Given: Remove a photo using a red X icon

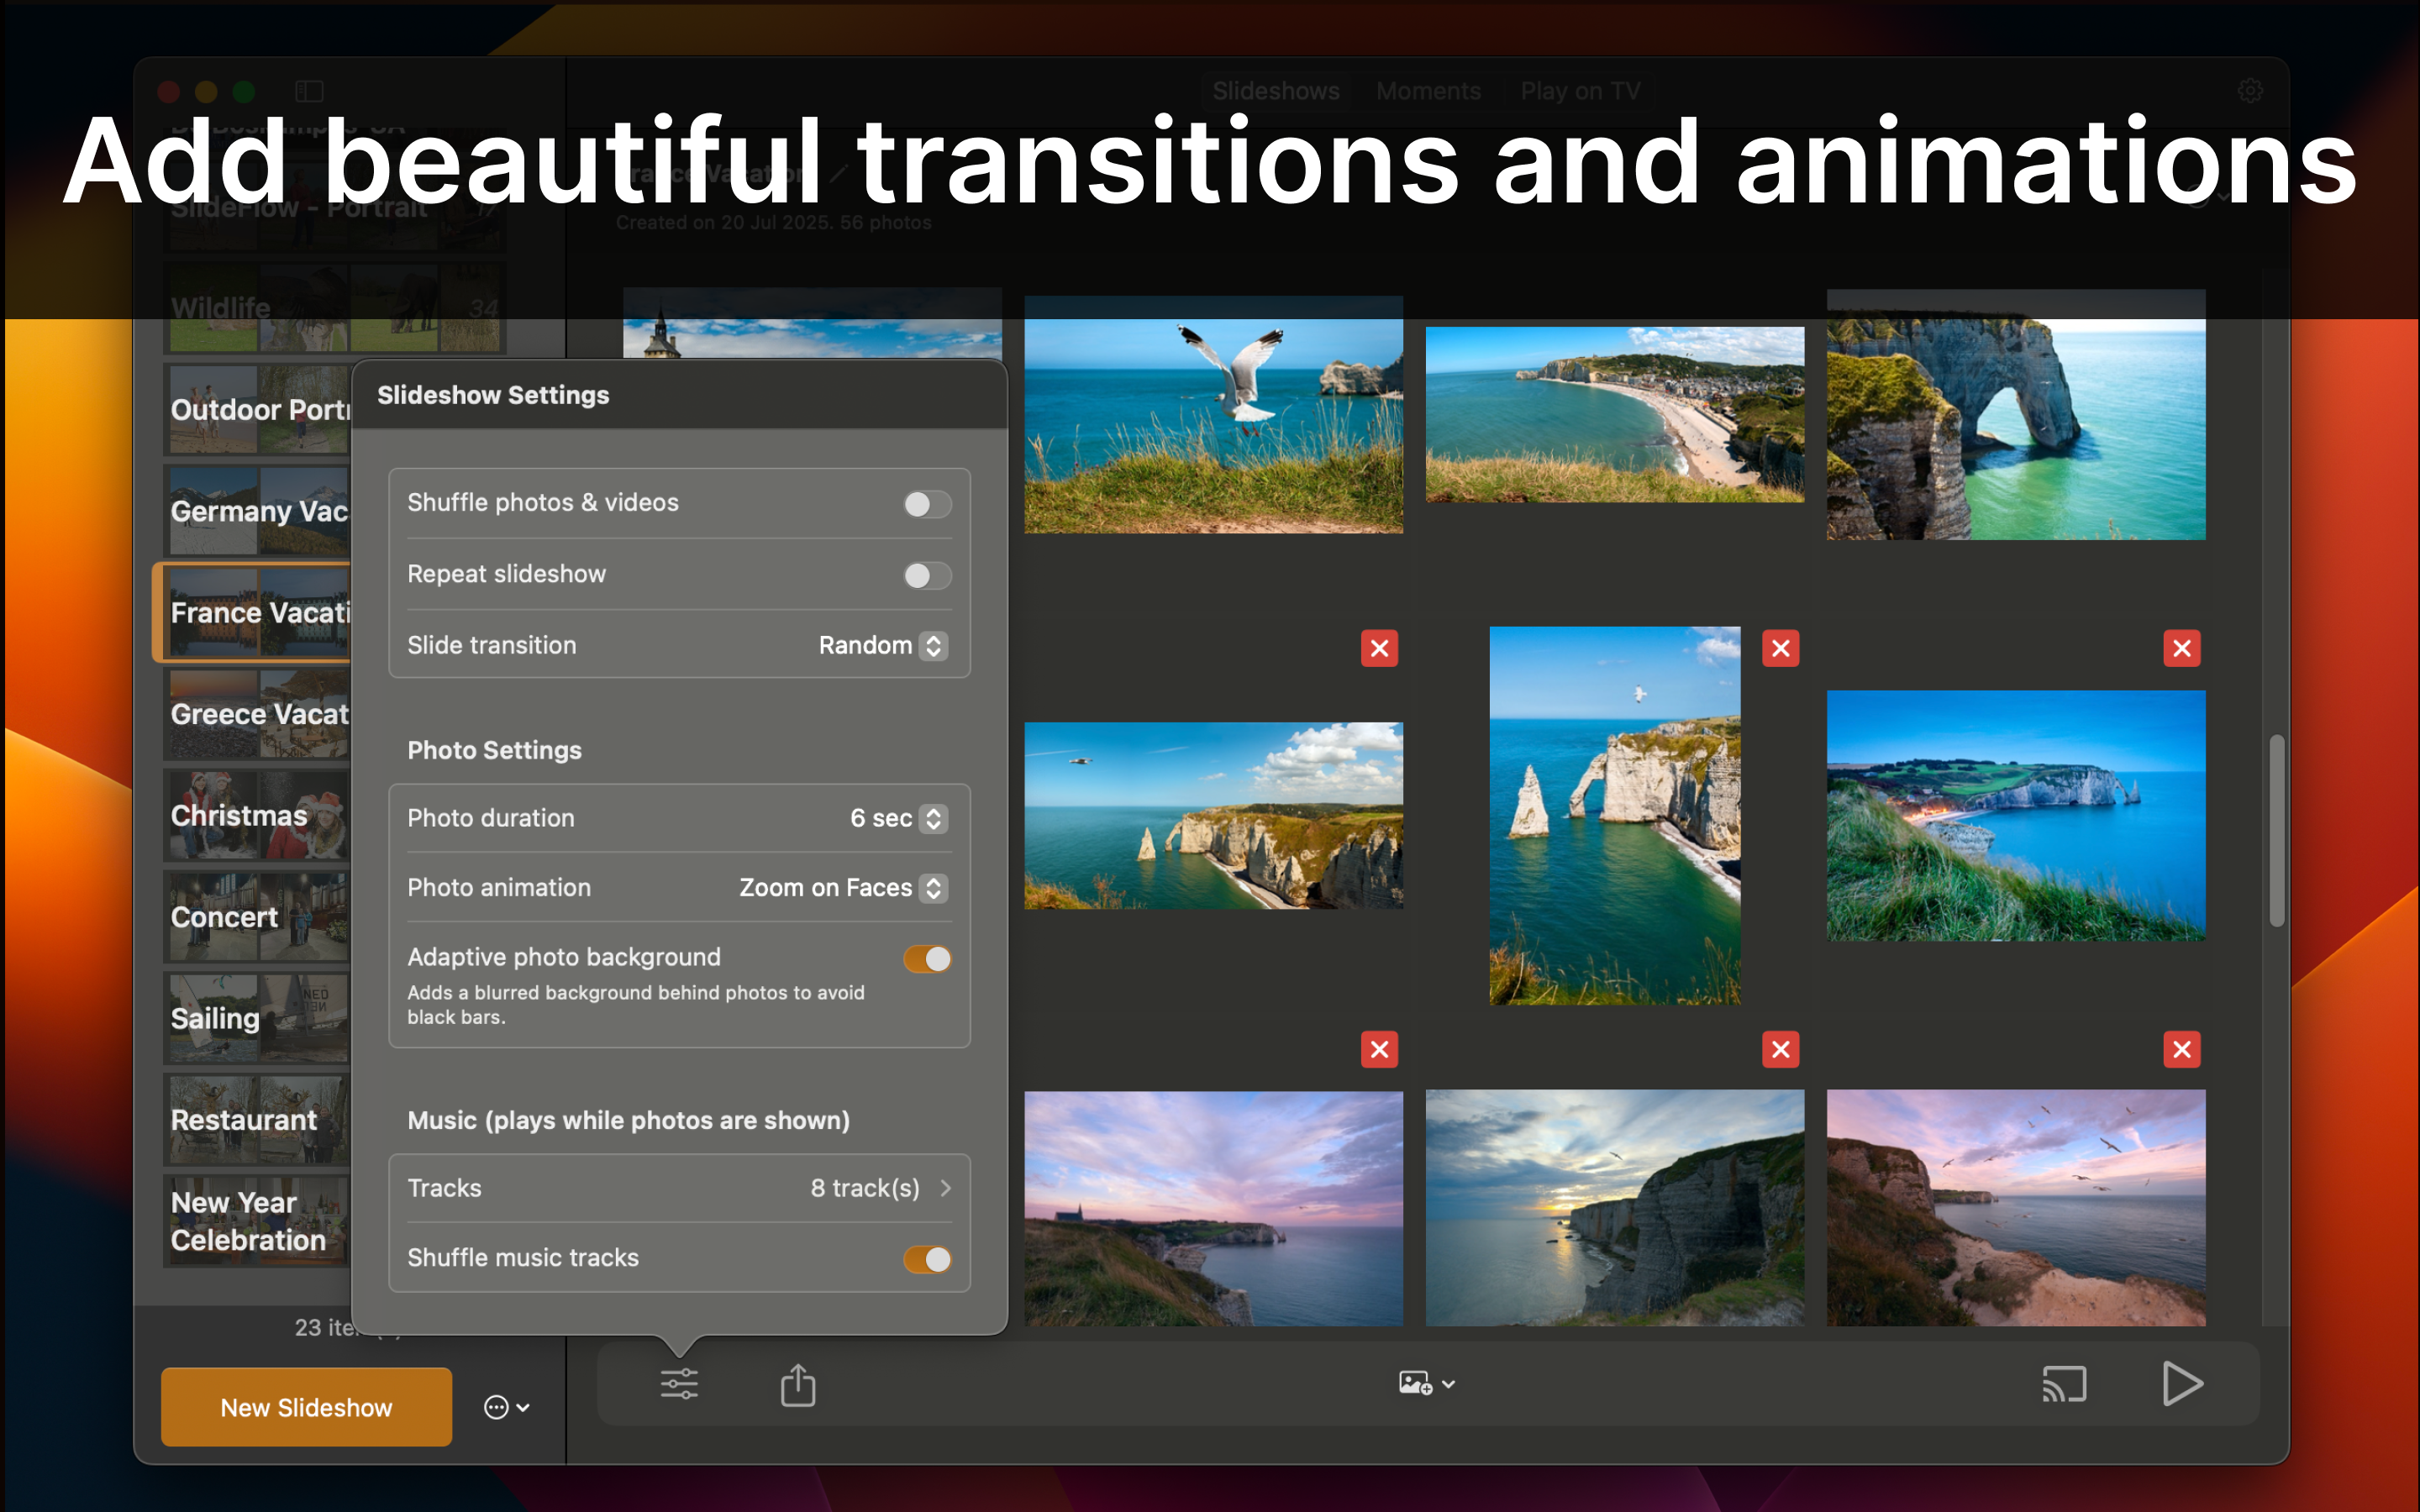Looking at the screenshot, I should click(x=1380, y=648).
